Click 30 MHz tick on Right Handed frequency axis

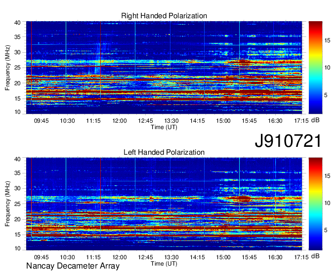(17, 52)
